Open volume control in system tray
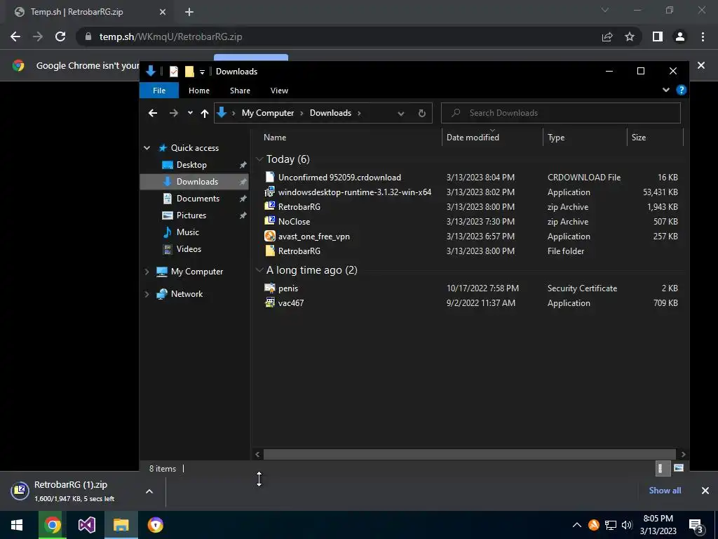The width and height of the screenshot is (718, 539). pos(627,525)
